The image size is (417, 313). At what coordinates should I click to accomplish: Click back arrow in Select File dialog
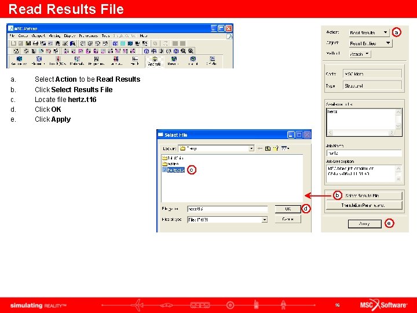pyautogui.click(x=260, y=148)
